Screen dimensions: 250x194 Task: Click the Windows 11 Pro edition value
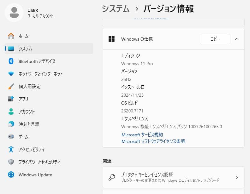pos(137,64)
